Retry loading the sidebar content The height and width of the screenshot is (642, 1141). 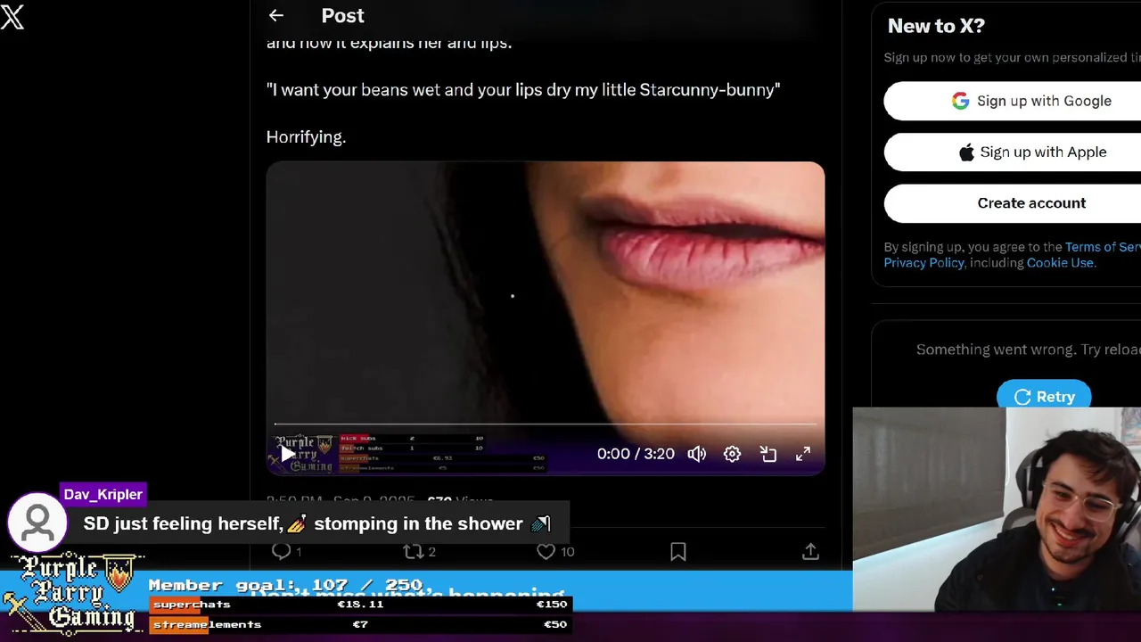1044,396
